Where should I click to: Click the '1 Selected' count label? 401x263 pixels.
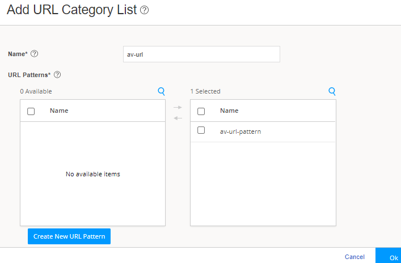205,91
